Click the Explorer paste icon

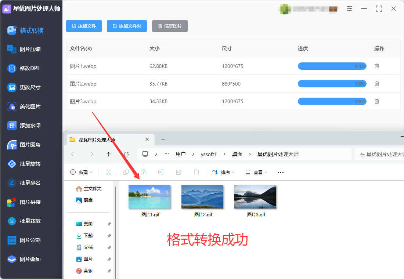click(144, 172)
